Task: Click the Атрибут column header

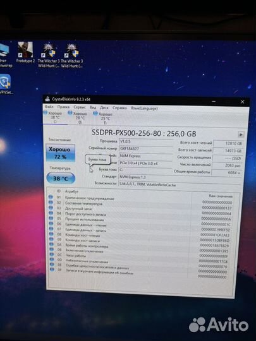Action: tap(71, 191)
